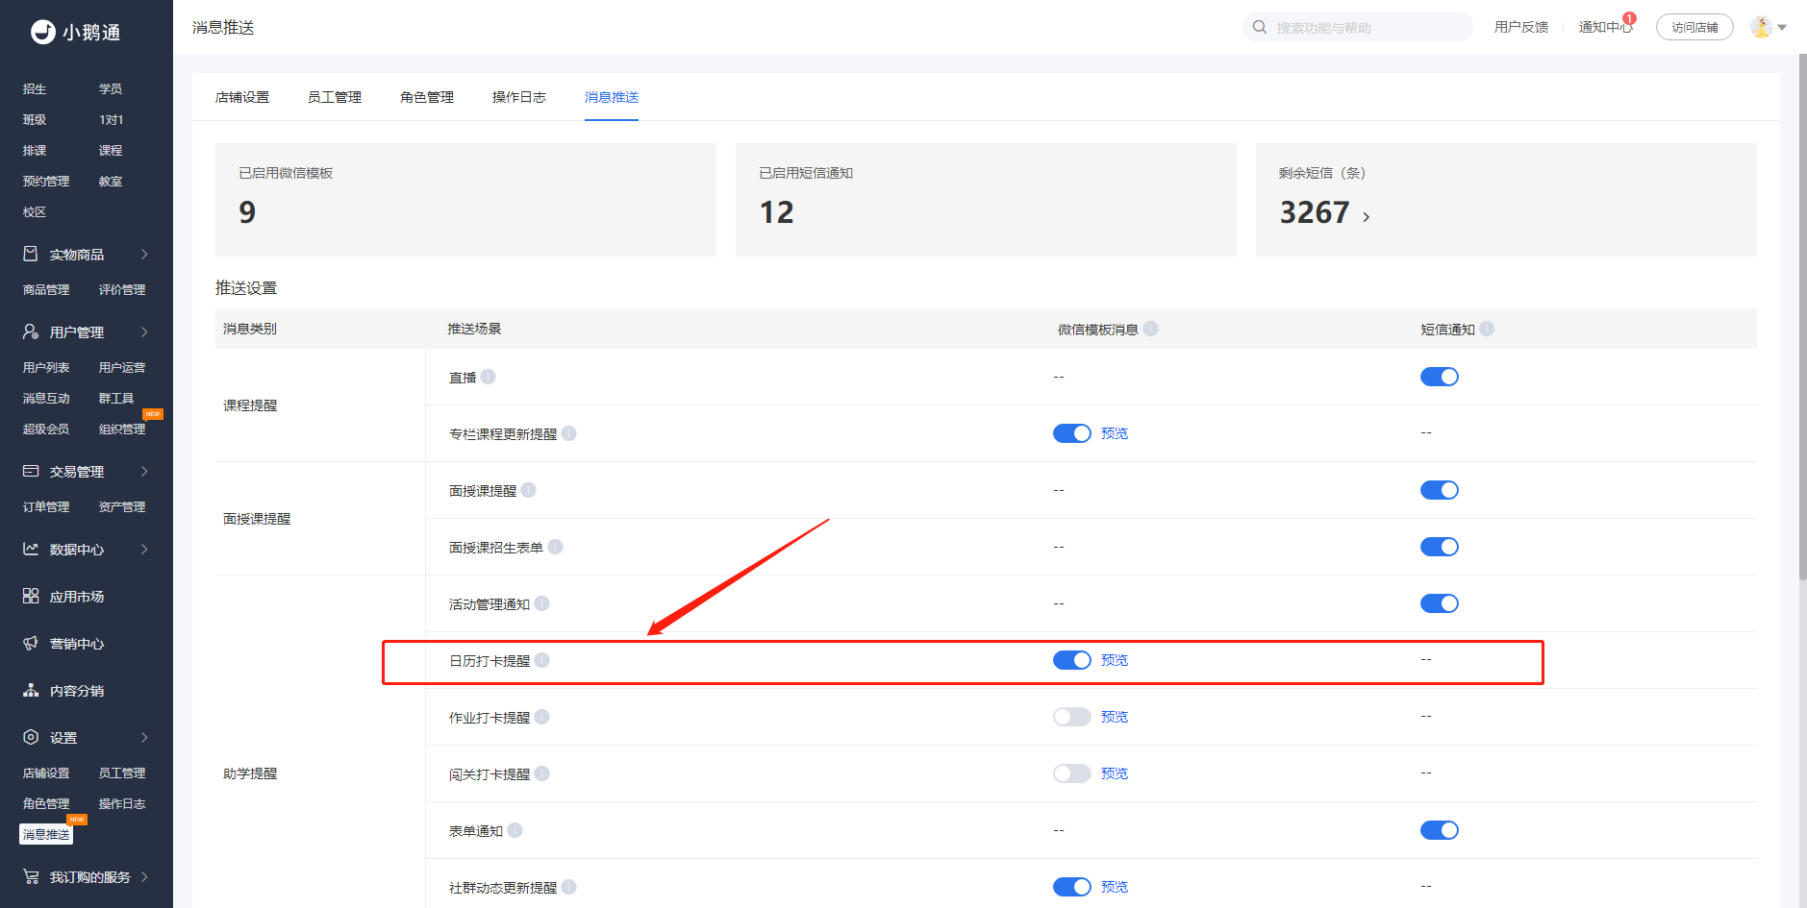Disable SMS notification for 直播
Viewport: 1807px width, 908px height.
tap(1439, 377)
